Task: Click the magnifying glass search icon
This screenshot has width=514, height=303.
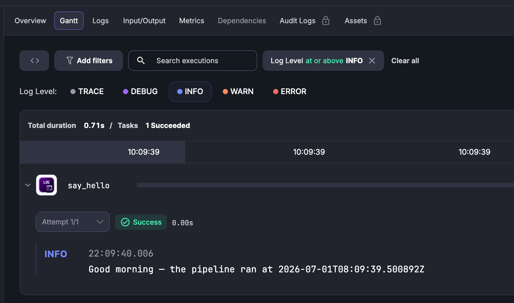Action: (141, 60)
